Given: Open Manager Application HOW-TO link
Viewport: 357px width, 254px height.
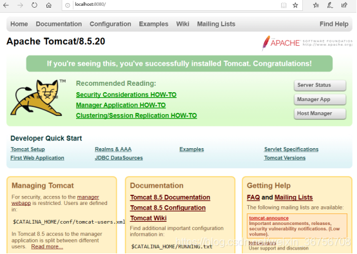Looking at the screenshot, I should point(121,105).
